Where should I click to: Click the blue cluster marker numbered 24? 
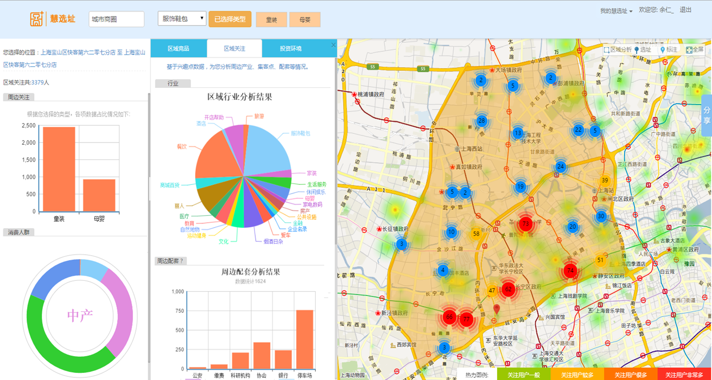click(x=561, y=166)
